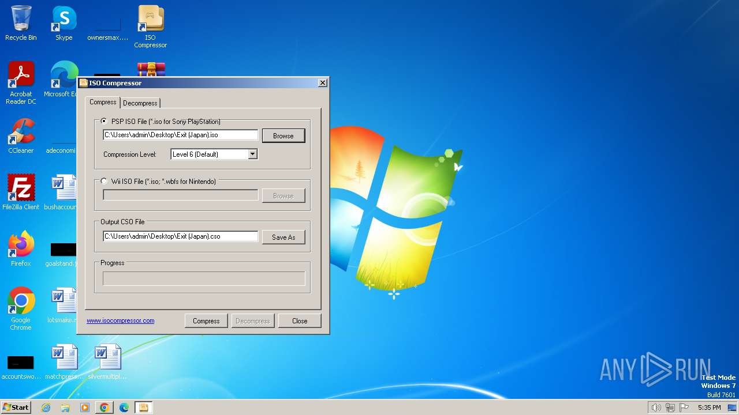739x415 pixels.
Task: Open Acrobat Reader DC desktop icon
Action: point(21,83)
